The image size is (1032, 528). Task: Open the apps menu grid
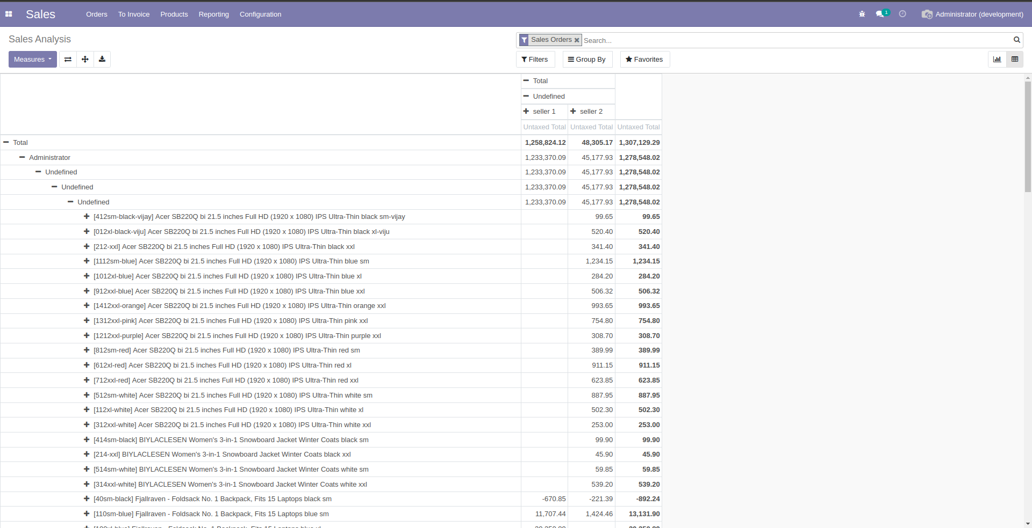9,14
